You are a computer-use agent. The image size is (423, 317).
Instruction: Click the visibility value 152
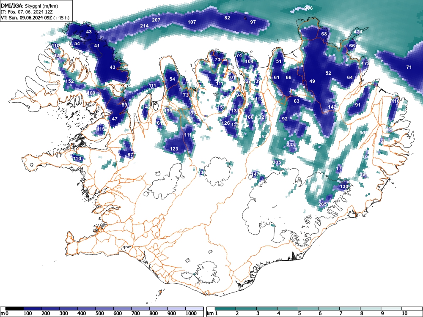click(70, 81)
